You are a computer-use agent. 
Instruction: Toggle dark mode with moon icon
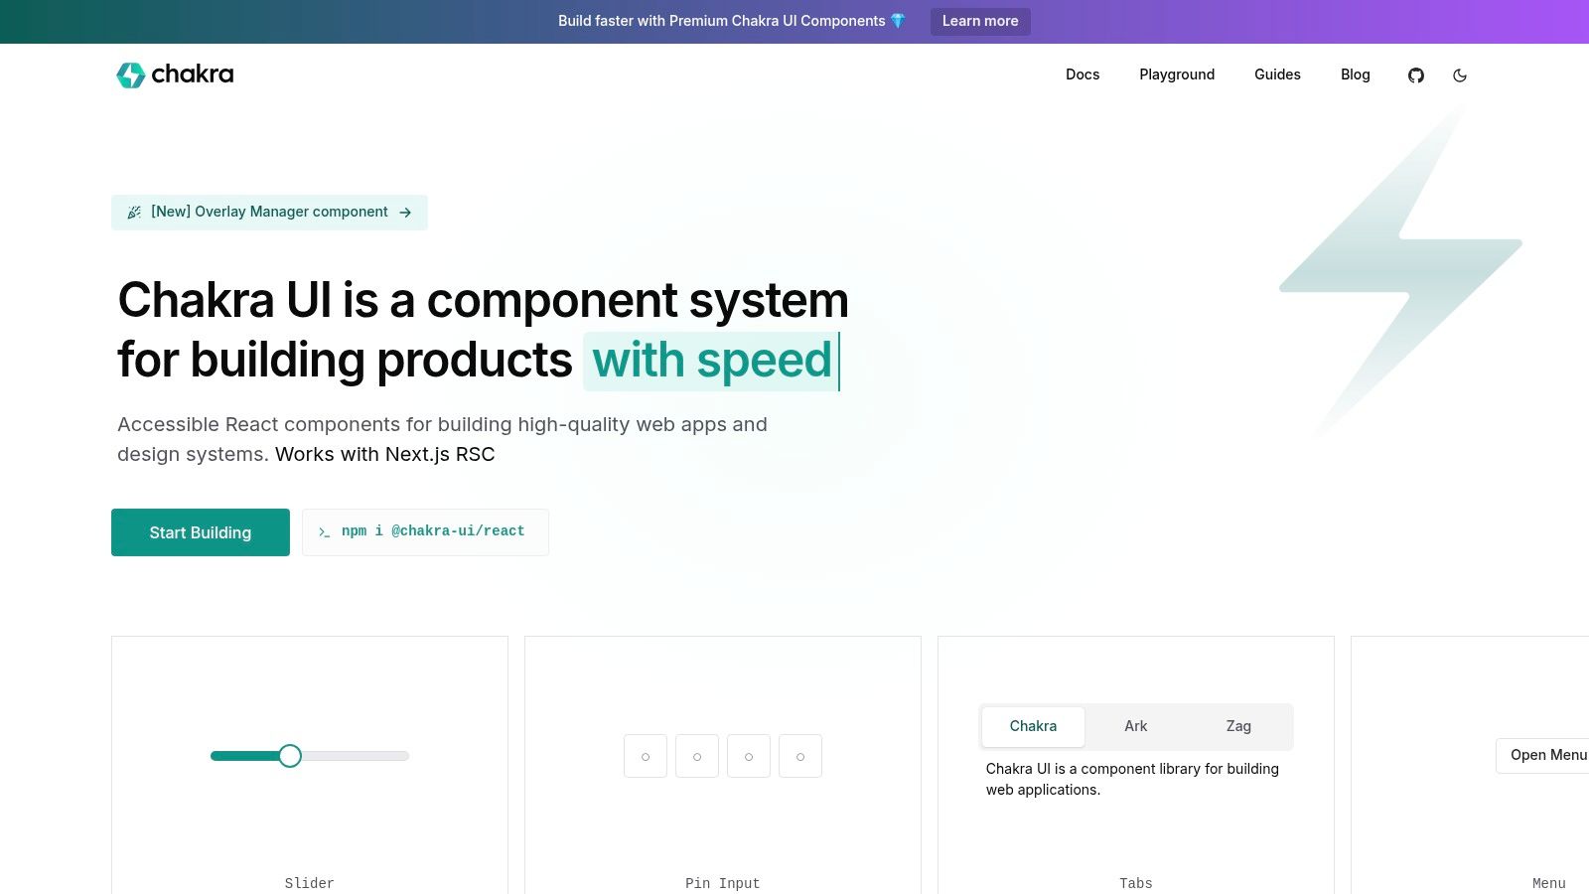pyautogui.click(x=1460, y=75)
